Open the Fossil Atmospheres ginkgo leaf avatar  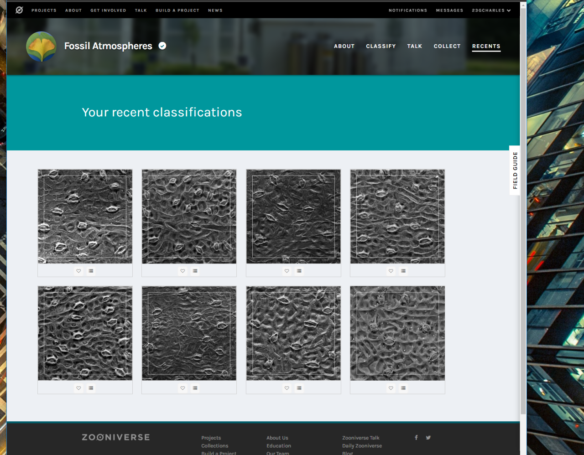click(x=41, y=46)
